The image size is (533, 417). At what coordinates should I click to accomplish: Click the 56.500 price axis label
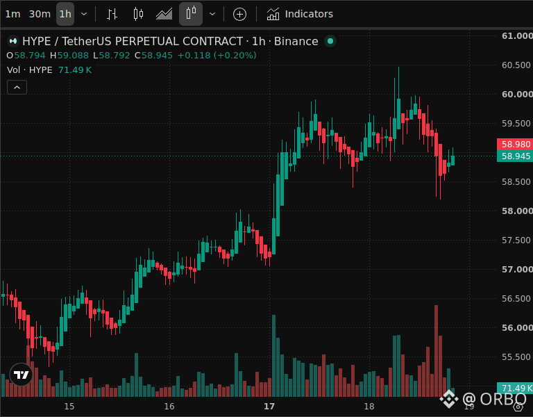click(516, 299)
